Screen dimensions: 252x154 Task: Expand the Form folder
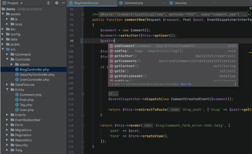[x=7, y=125]
